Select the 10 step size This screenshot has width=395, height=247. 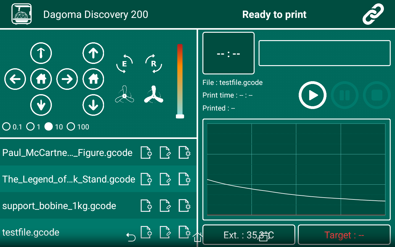click(54, 127)
